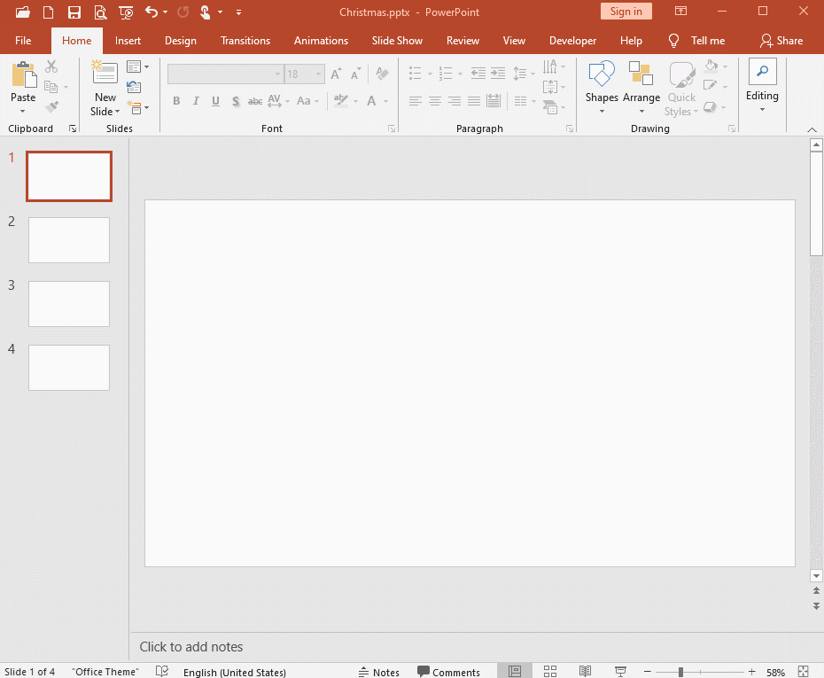Toggle Strikethrough formatting
824x678 pixels.
pyautogui.click(x=255, y=101)
